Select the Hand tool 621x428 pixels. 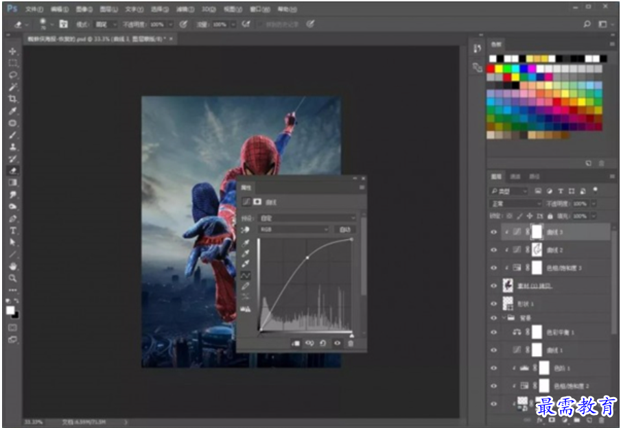click(x=12, y=266)
